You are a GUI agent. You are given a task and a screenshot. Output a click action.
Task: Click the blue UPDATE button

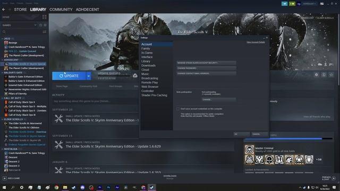click(69, 76)
